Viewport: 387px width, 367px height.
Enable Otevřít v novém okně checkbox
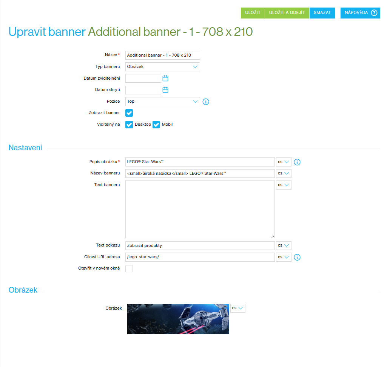point(129,268)
